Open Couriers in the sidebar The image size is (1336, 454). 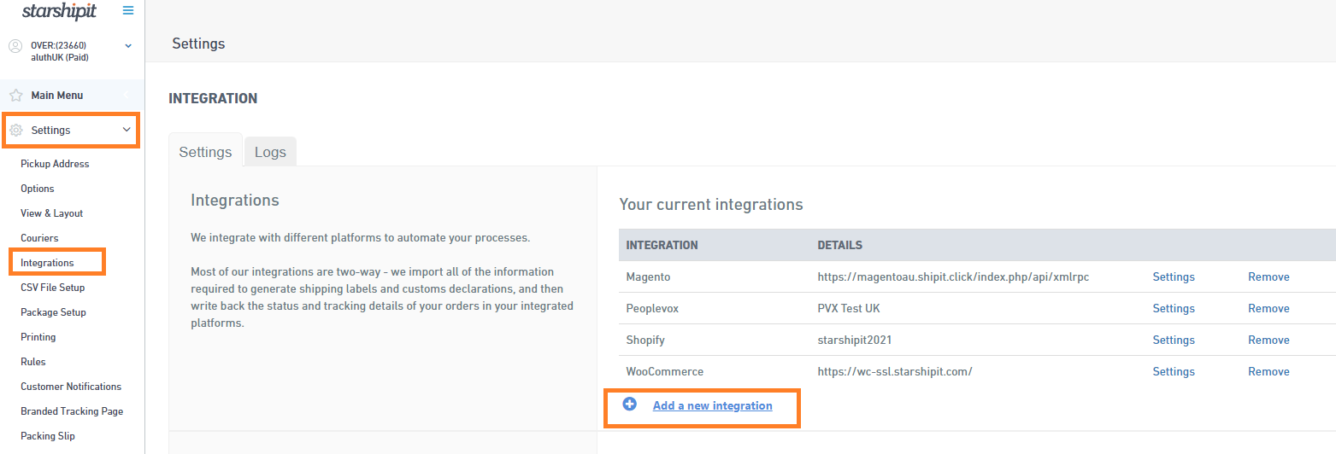(x=39, y=238)
